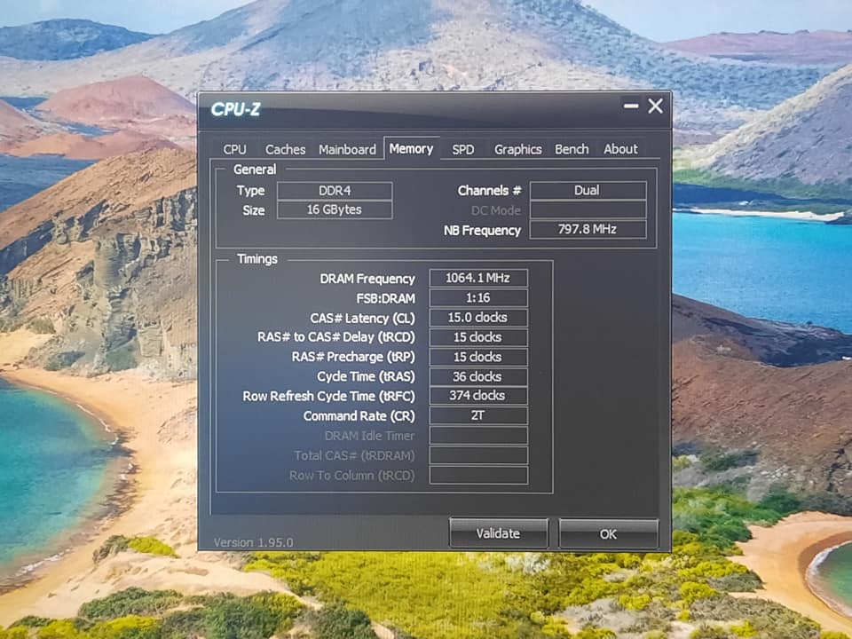The height and width of the screenshot is (639, 852).
Task: Click the greyed-out Row To Column label
Action: pos(351,476)
